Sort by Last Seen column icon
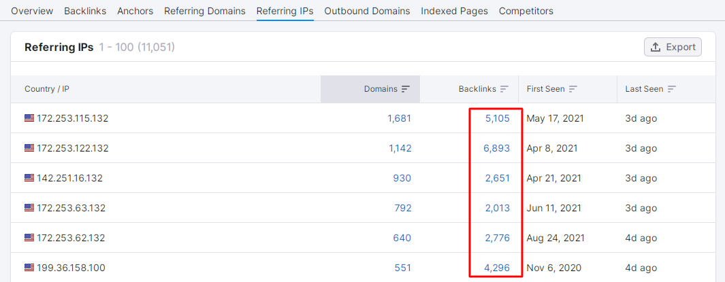This screenshot has width=725, height=282. [x=671, y=89]
